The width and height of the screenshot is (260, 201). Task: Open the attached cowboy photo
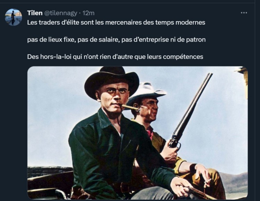point(138,133)
